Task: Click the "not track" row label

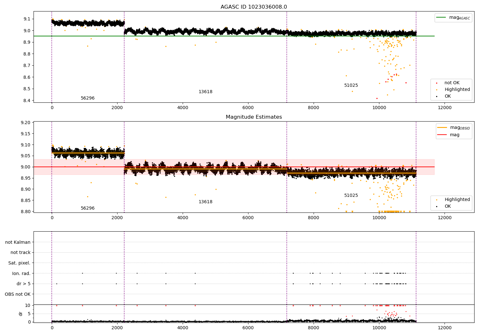Action: [20, 252]
